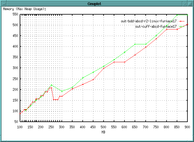This screenshot has width=194, height=142.
Task: Click the 100 tick on the x-axis
Action: (20, 127)
